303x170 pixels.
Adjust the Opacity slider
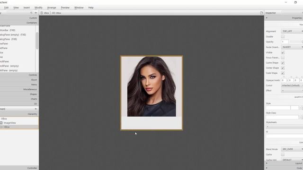pyautogui.click(x=296, y=42)
